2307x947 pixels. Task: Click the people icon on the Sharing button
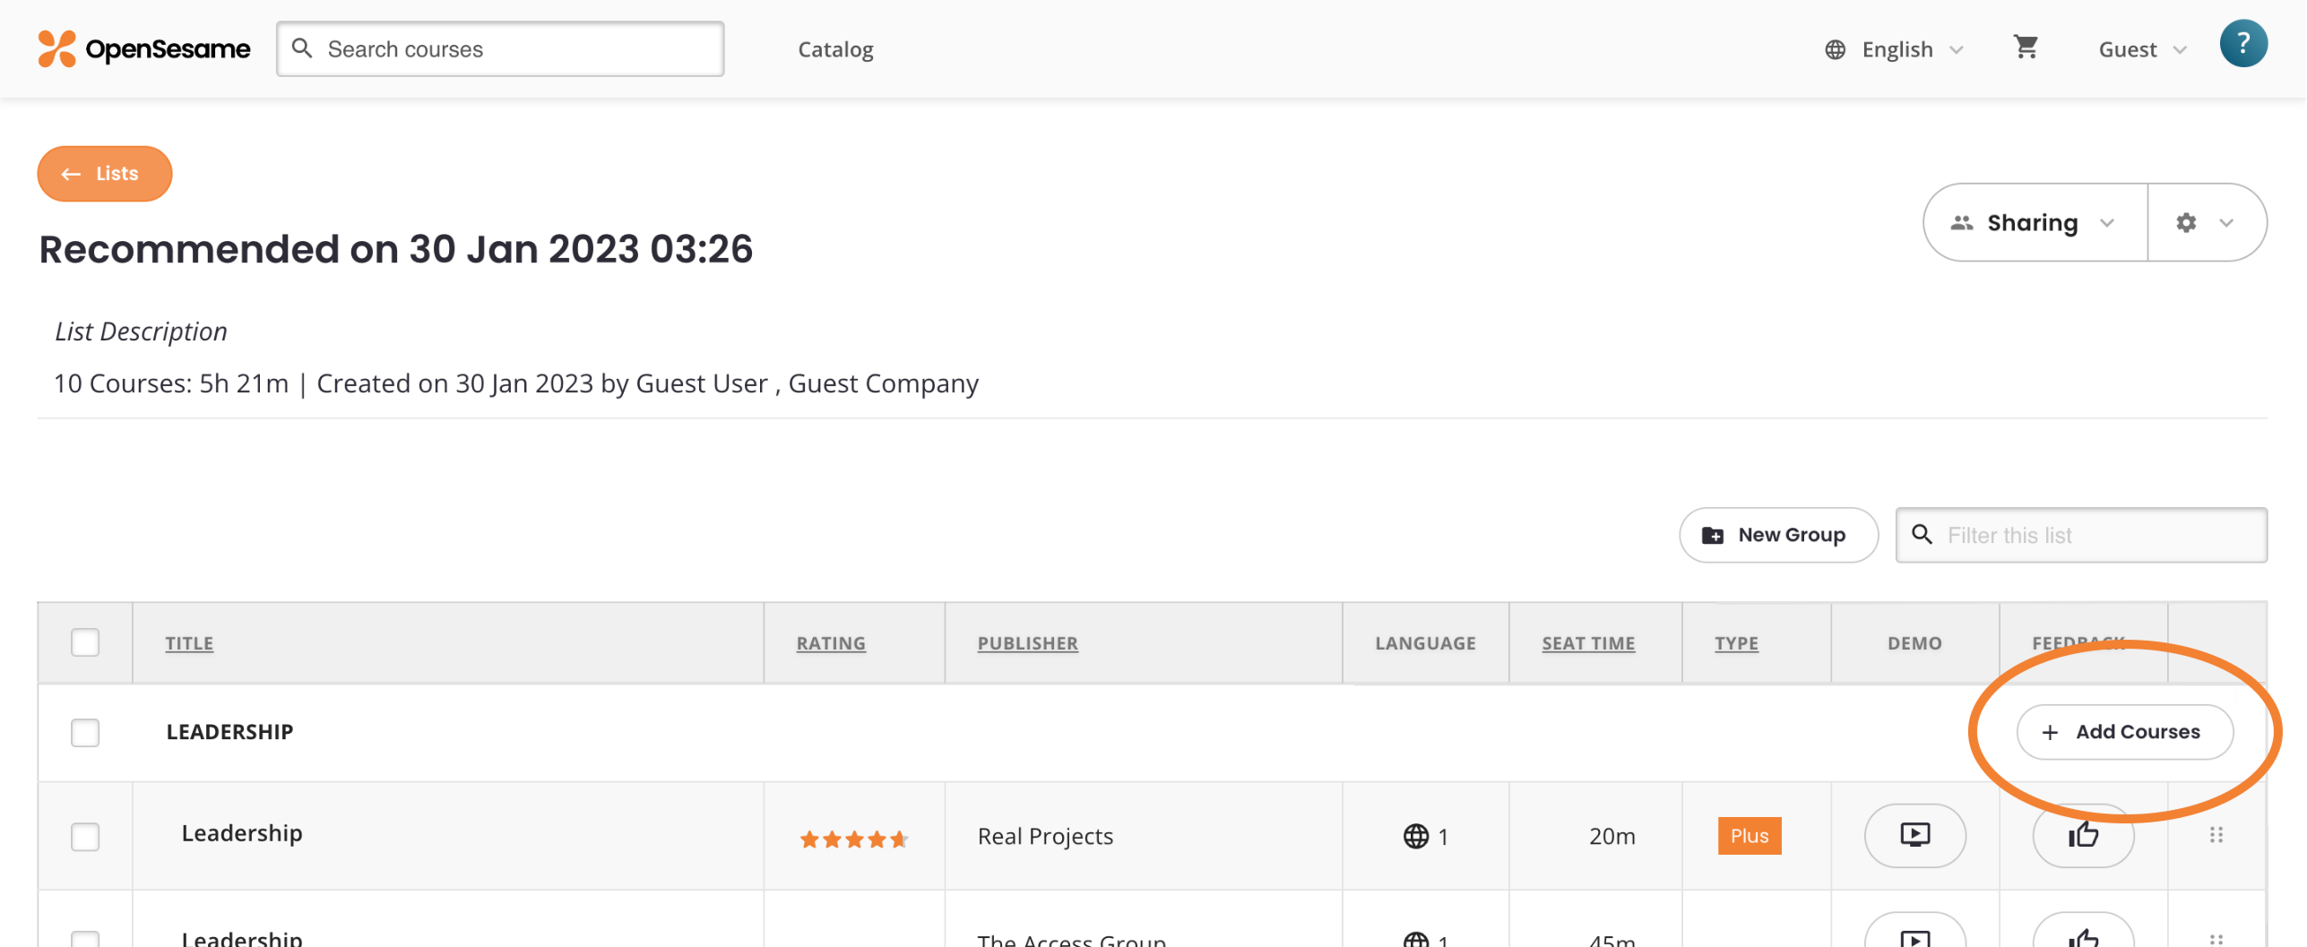coord(1961,222)
